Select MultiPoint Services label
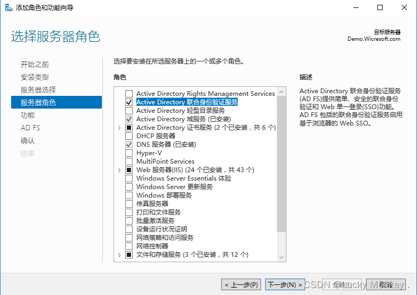 point(166,162)
